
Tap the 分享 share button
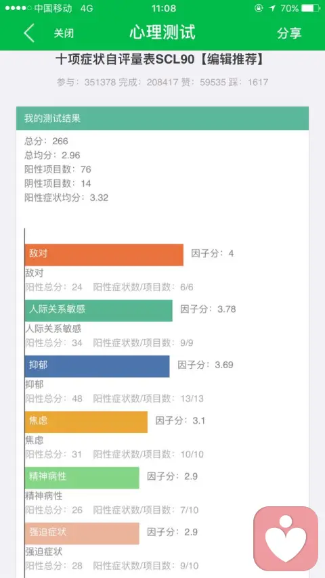289,33
